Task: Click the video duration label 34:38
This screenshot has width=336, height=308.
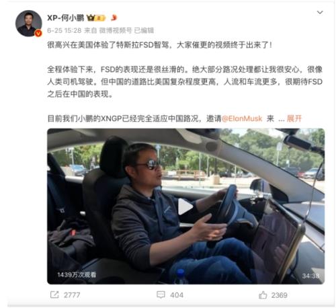Action: [x=310, y=276]
